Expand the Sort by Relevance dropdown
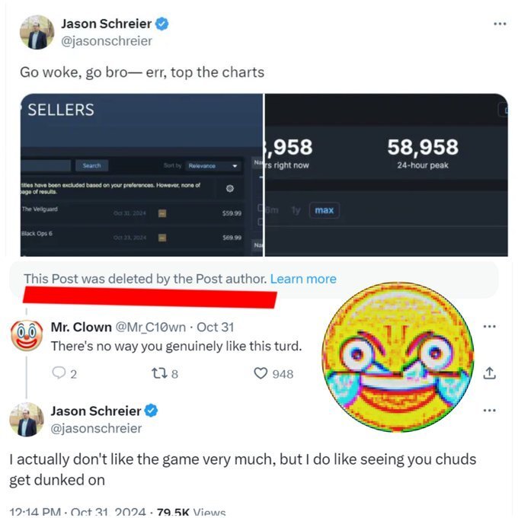Screen dimensions: 518x518 point(212,165)
